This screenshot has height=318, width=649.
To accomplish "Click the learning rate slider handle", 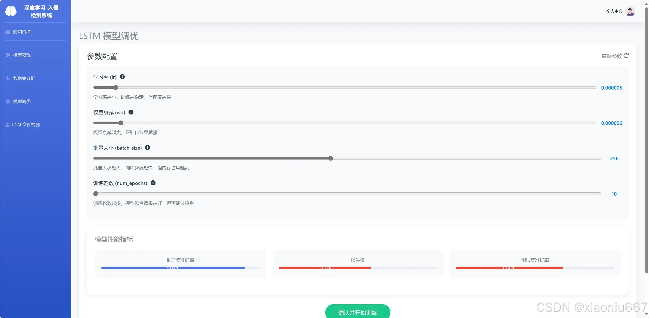I will pyautogui.click(x=116, y=88).
